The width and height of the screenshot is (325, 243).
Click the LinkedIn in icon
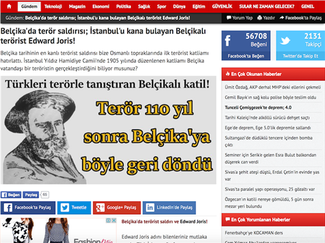(x=150, y=207)
